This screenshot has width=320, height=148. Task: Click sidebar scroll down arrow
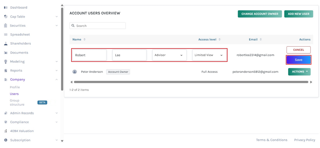(62, 141)
